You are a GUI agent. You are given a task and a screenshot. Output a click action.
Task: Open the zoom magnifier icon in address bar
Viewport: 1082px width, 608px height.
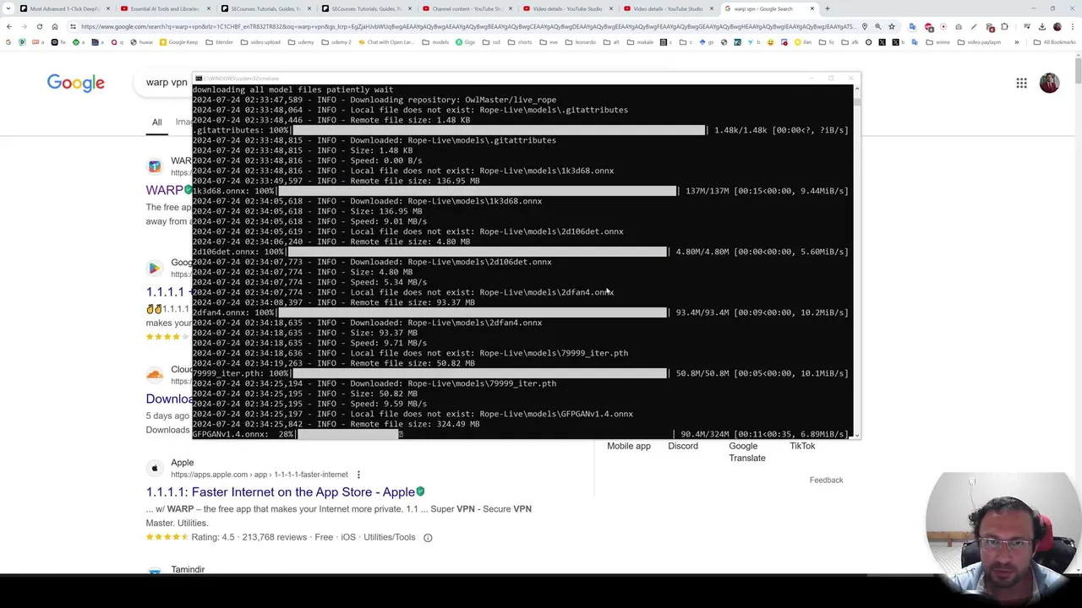877,26
